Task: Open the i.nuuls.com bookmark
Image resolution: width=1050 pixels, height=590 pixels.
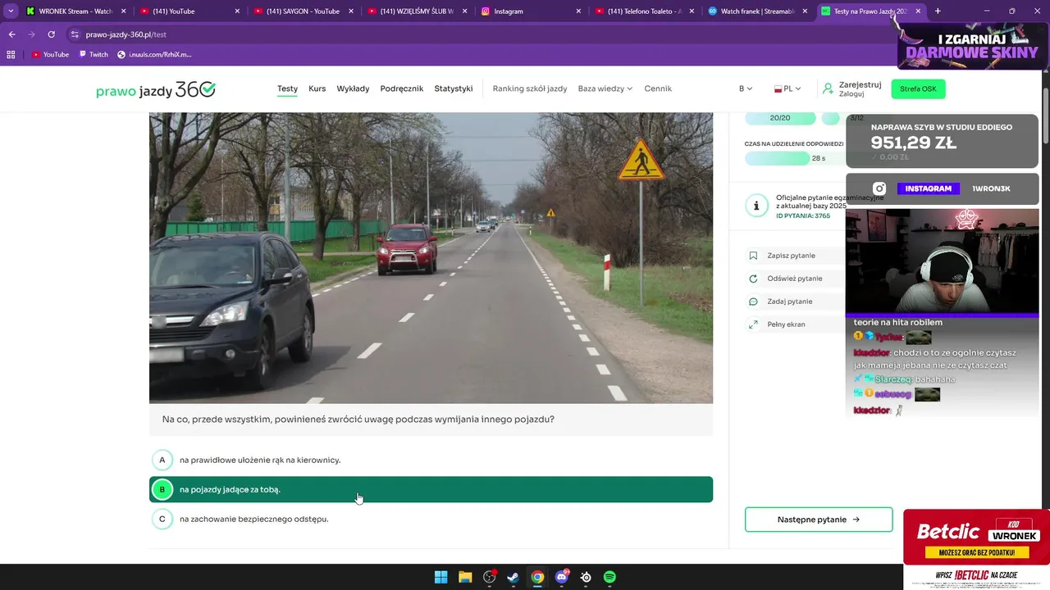Action: 154,54
